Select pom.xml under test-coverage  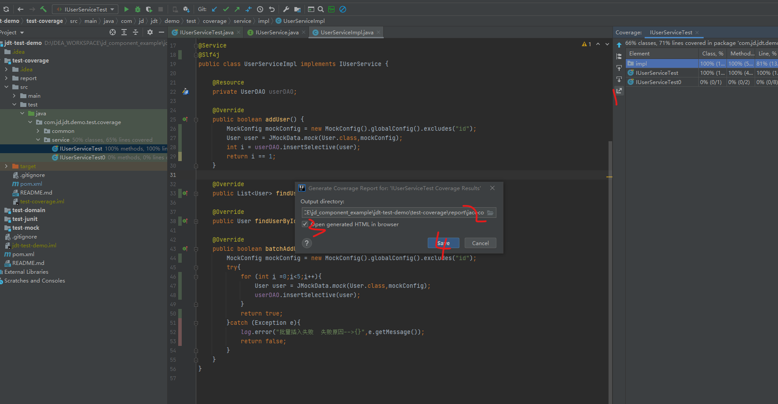31,184
